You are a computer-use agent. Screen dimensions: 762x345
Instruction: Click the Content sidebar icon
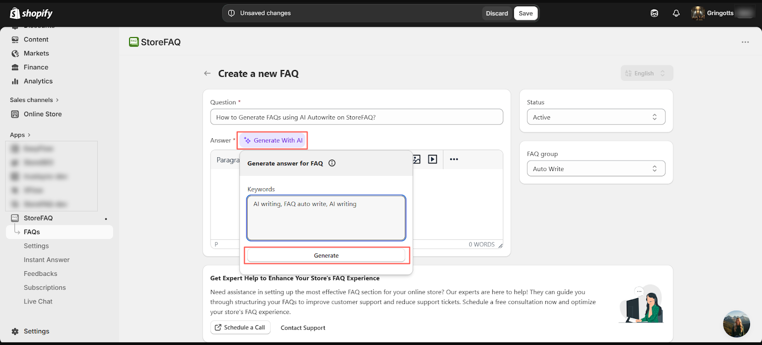pyautogui.click(x=15, y=40)
